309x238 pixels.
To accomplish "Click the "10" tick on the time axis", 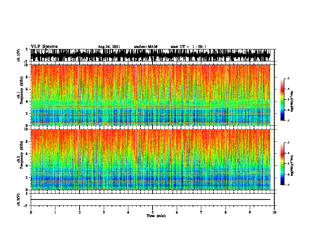I will pos(274,212).
